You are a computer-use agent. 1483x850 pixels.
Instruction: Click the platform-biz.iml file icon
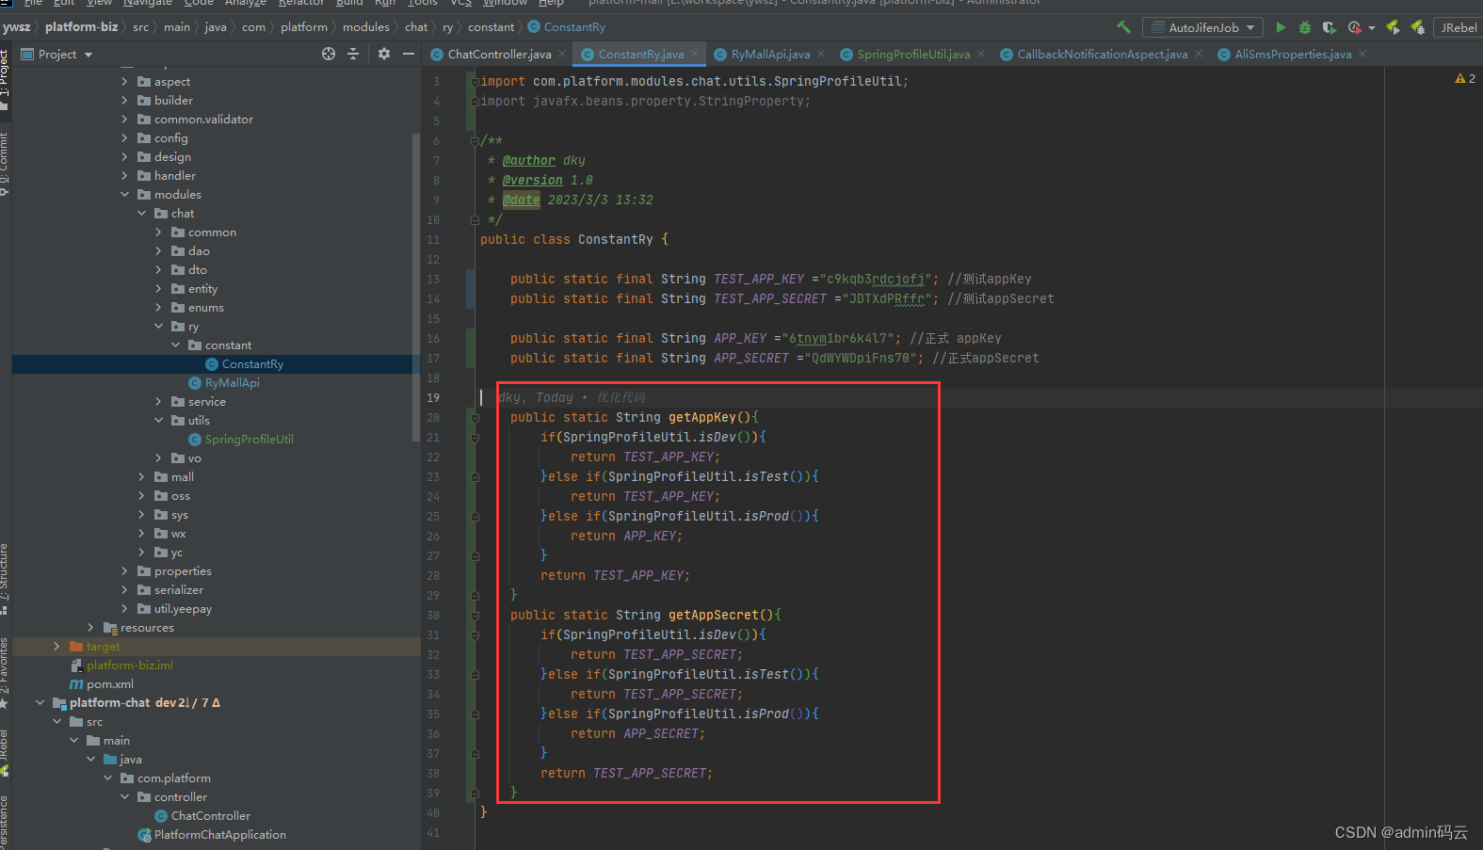coord(76,666)
